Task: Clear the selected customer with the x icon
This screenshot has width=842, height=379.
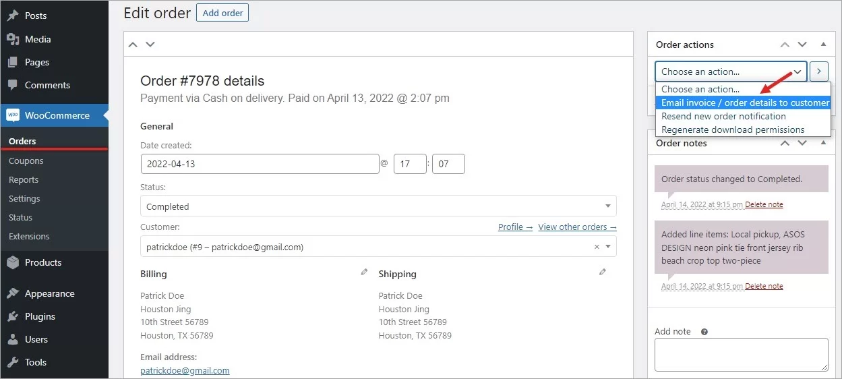Action: pos(596,247)
